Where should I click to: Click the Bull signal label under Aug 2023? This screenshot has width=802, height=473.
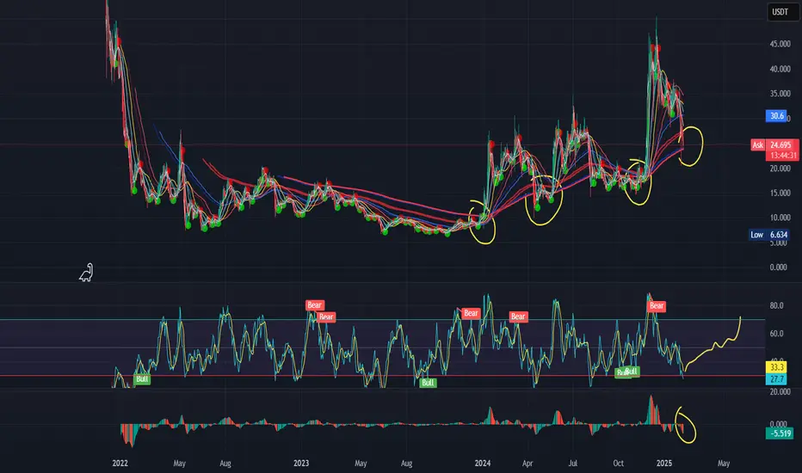(x=428, y=383)
